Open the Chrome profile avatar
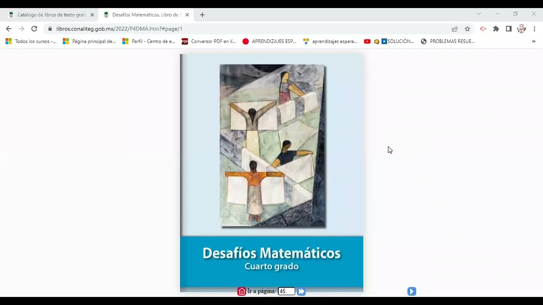Screen dimensions: 543x305 [522, 29]
